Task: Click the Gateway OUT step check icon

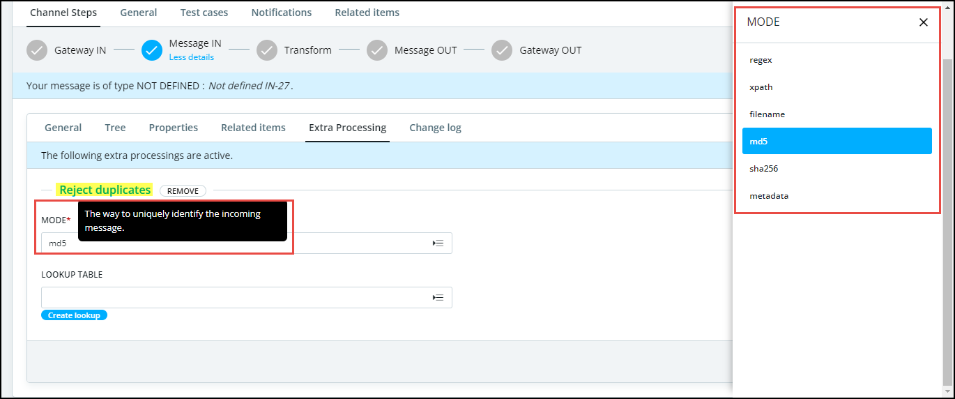Action: pyautogui.click(x=502, y=50)
